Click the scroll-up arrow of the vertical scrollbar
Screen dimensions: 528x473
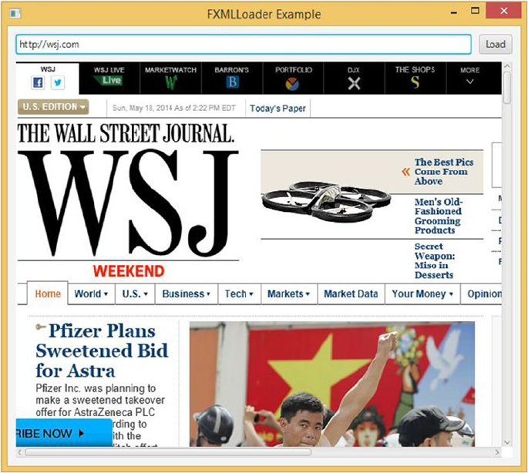pyautogui.click(x=507, y=66)
